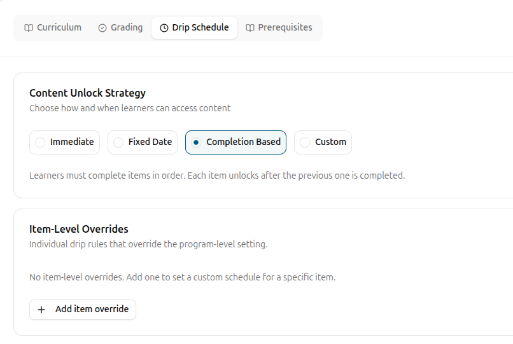Click the filled Completion Based radio dot
Image resolution: width=513 pixels, height=344 pixels.
click(x=196, y=142)
